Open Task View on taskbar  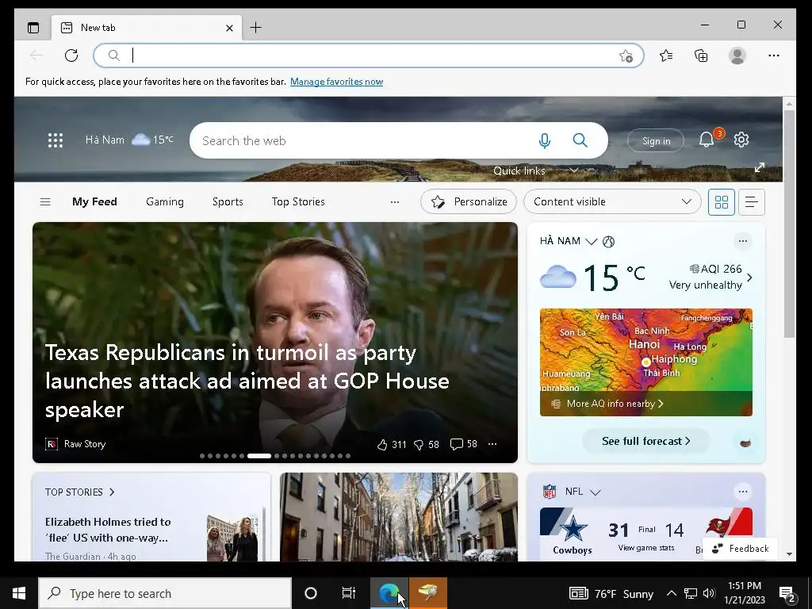(x=349, y=593)
